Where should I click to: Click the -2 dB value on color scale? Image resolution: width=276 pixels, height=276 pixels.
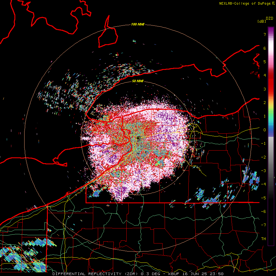click(263, 157)
